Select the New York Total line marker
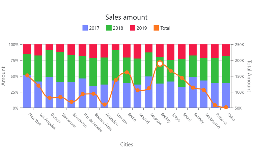The width and height of the screenshot is (253, 161). coord(27,75)
